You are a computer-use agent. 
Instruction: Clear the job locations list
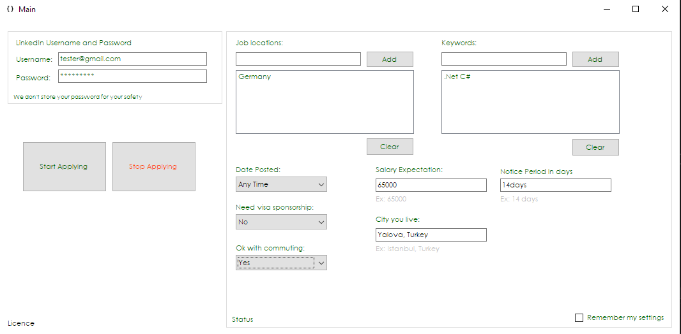tap(390, 147)
